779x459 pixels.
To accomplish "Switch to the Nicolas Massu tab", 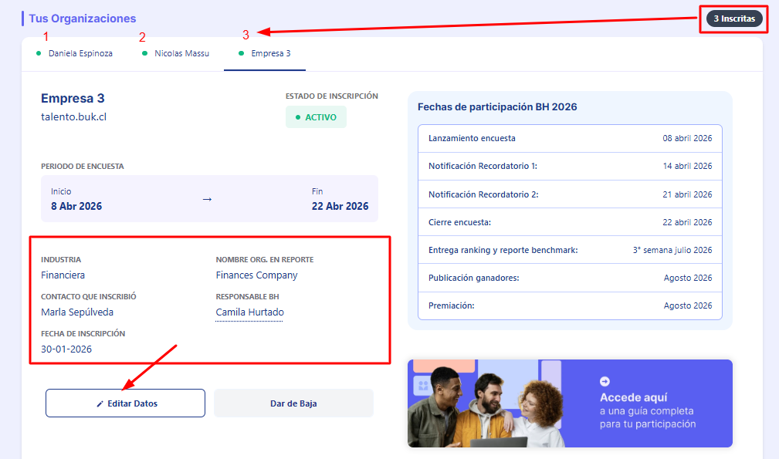I will 181,53.
